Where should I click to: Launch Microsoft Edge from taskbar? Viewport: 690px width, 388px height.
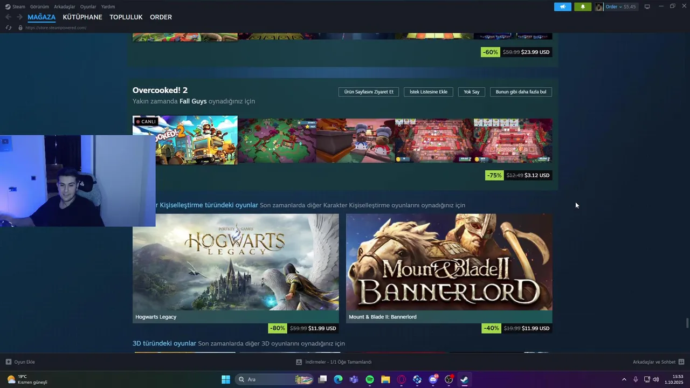coord(338,379)
